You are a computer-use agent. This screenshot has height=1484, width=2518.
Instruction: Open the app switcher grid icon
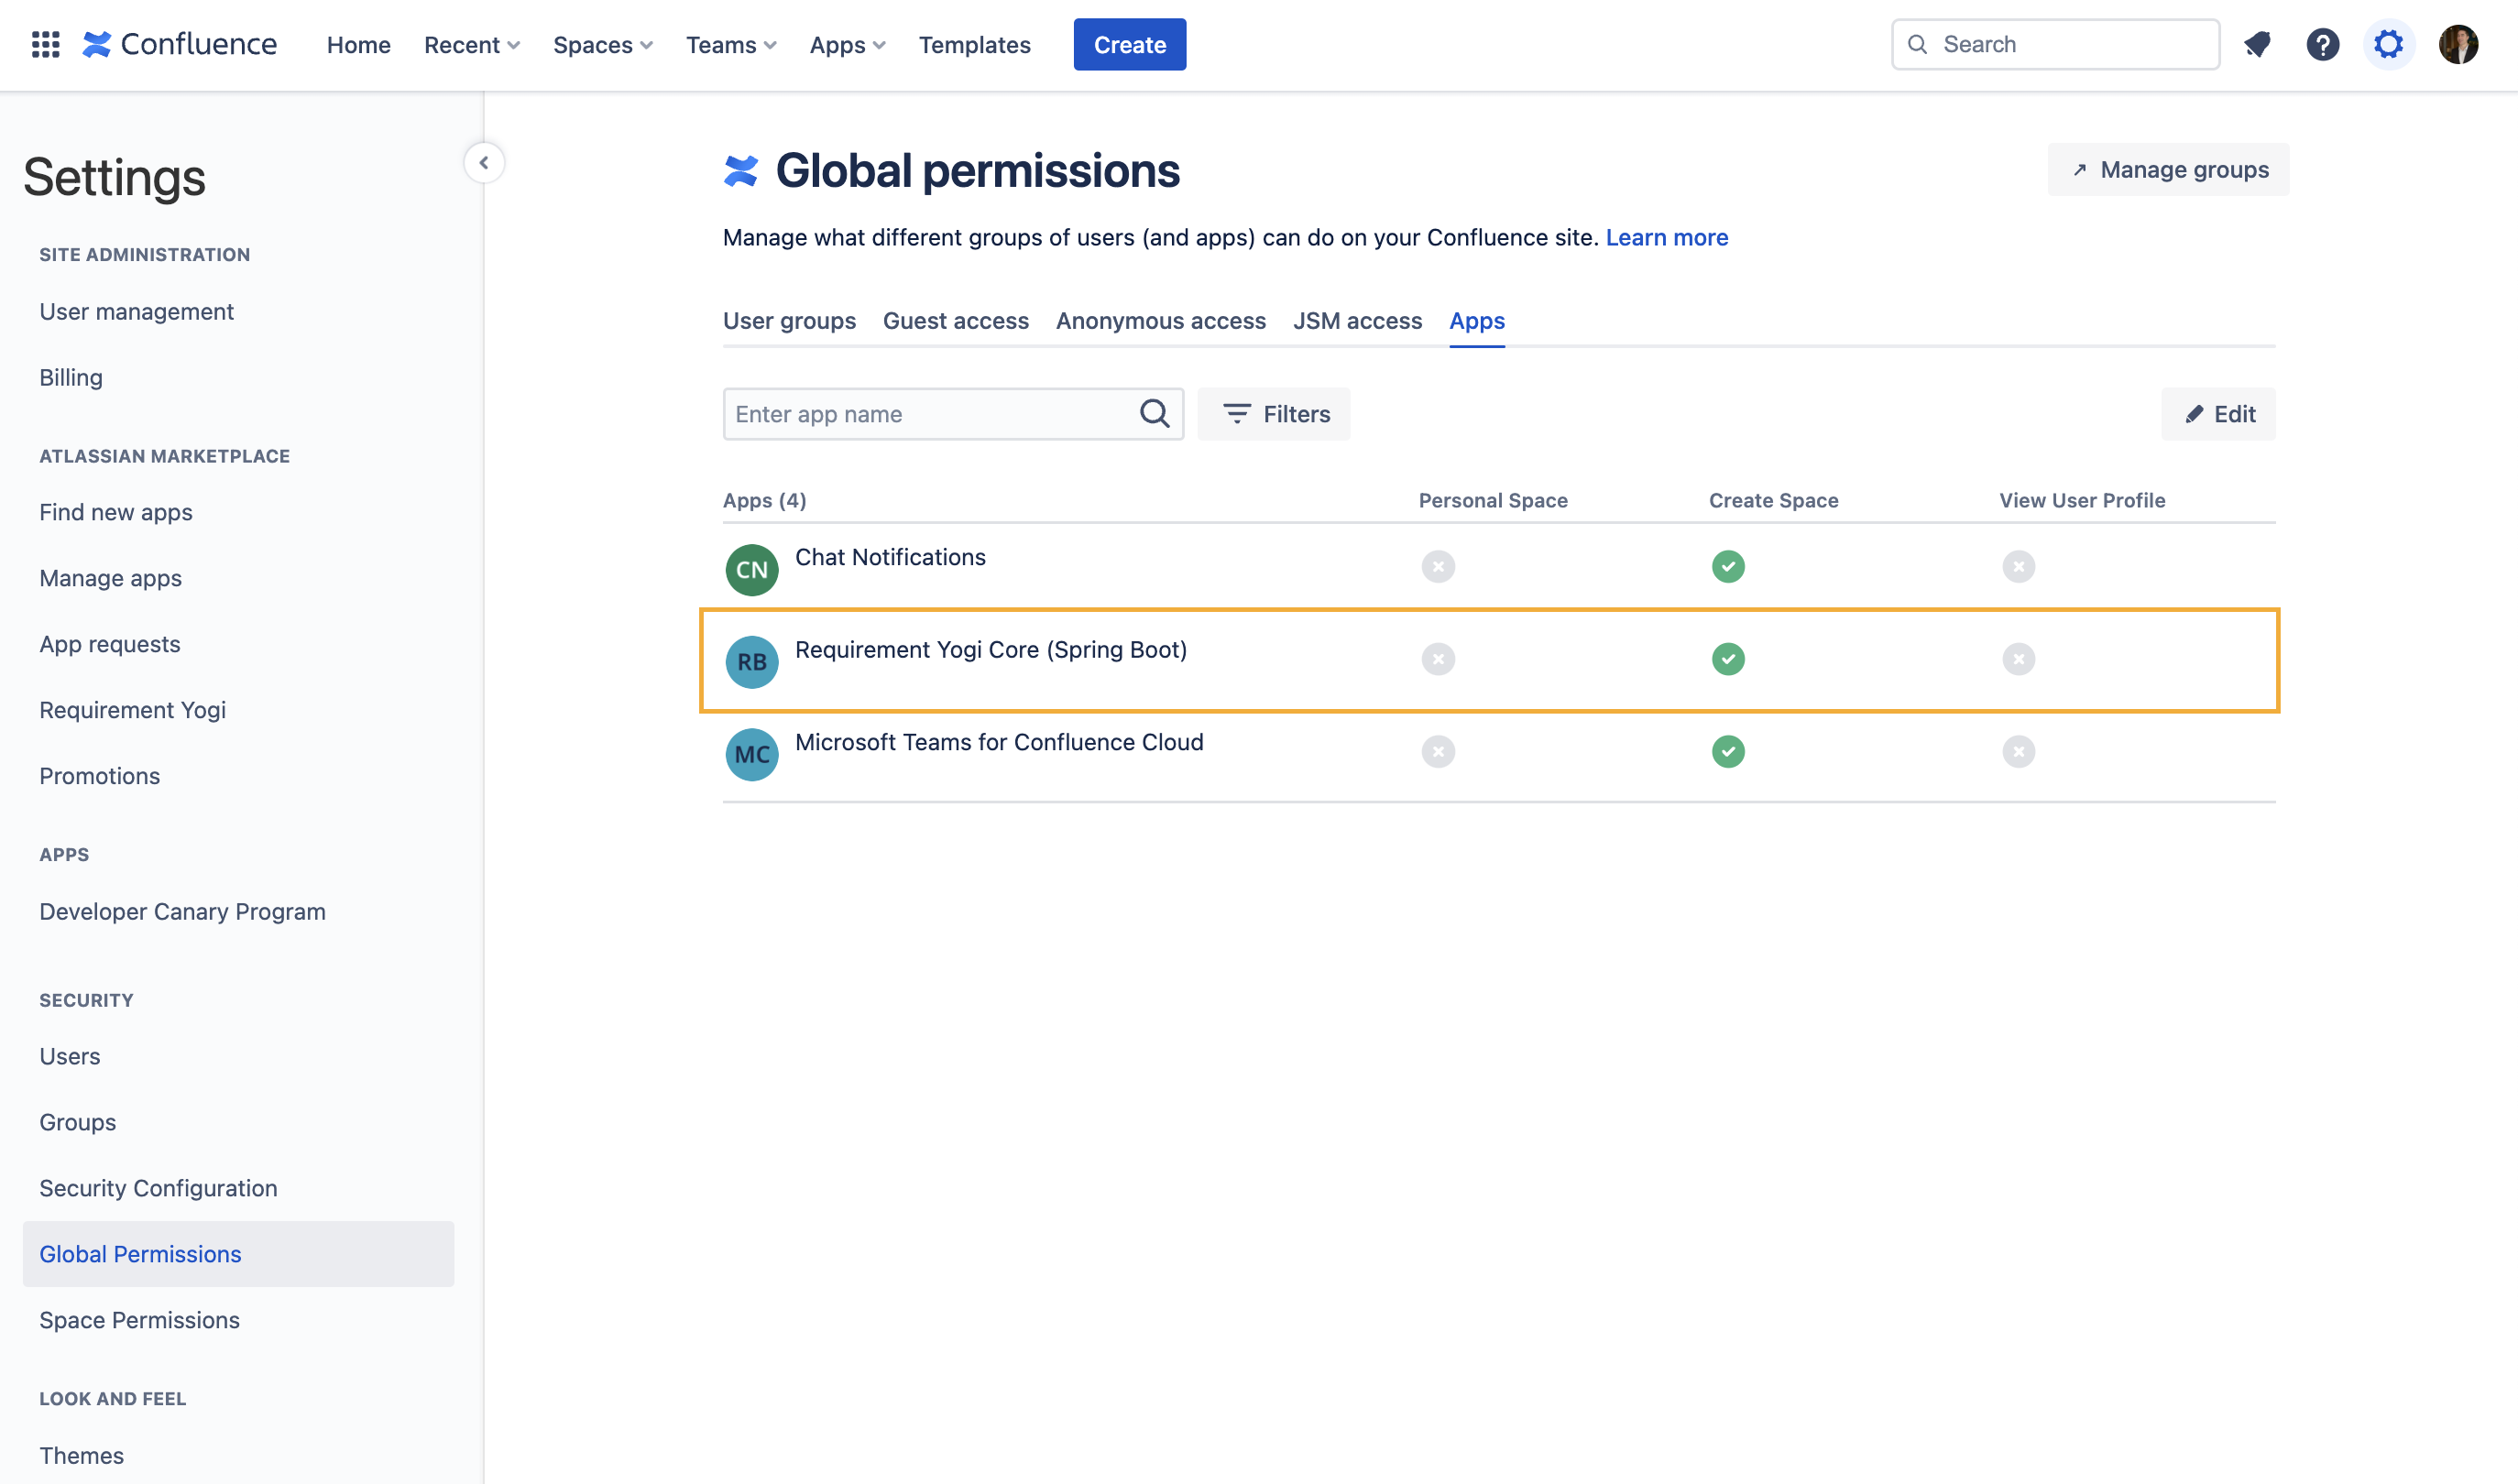coord(46,45)
